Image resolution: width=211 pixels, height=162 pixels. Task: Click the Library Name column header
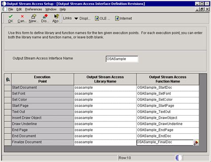pyautogui.click(x=105, y=79)
